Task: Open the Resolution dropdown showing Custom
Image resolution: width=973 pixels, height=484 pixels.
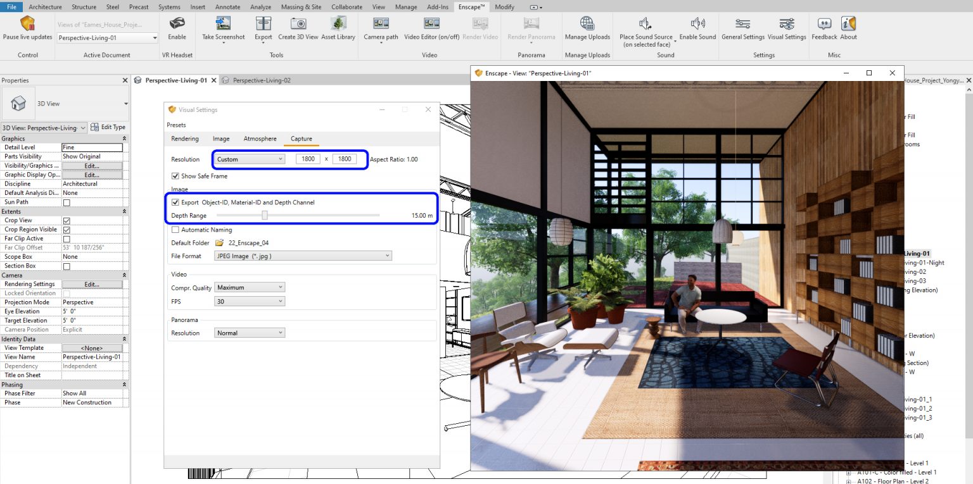Action: point(249,159)
